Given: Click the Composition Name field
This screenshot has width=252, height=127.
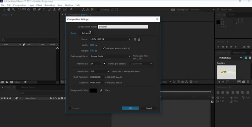Looking at the screenshot, I should 123,27.
